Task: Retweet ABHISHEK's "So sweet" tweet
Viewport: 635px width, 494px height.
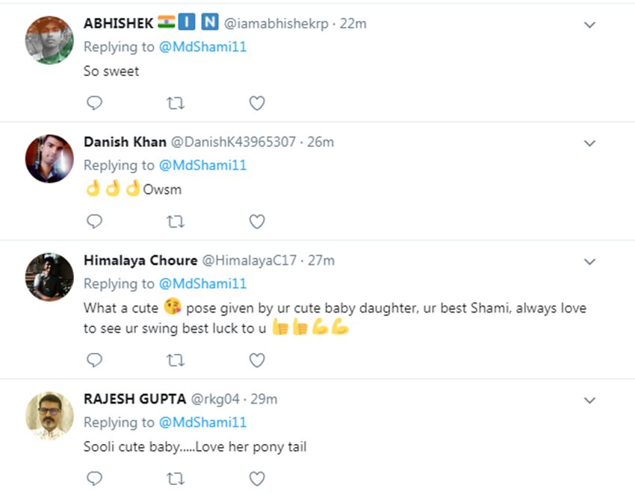Action: coord(176,103)
